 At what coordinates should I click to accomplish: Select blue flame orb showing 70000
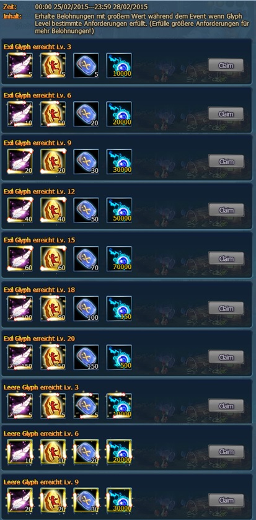tap(119, 258)
